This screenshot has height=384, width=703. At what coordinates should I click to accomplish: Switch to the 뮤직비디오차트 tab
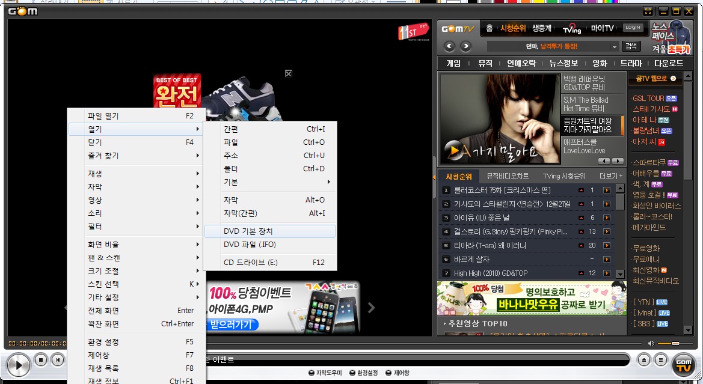[x=508, y=176]
